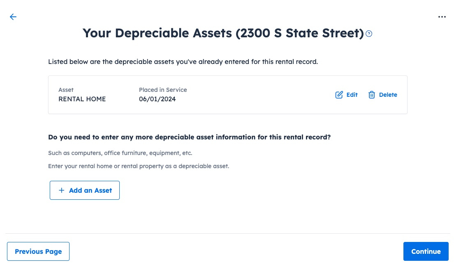Click the 'Do you need to enter' question
Screen dimensions: 454x269
tap(189, 137)
